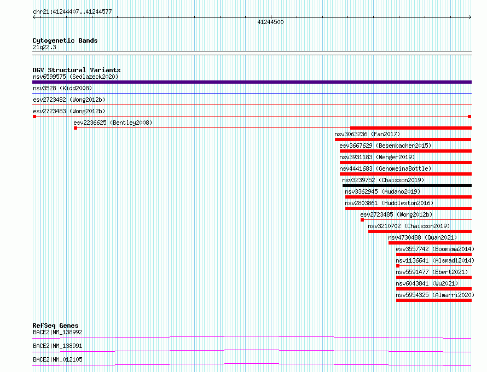Click nsv4730488 (Quan2021) label
The image size is (487, 372).
422,237
